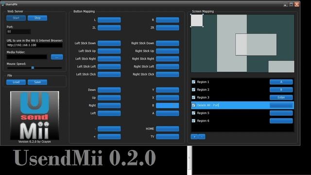Click the UsendMii logo image
The width and height of the screenshot is (311, 175).
[x=35, y=115]
